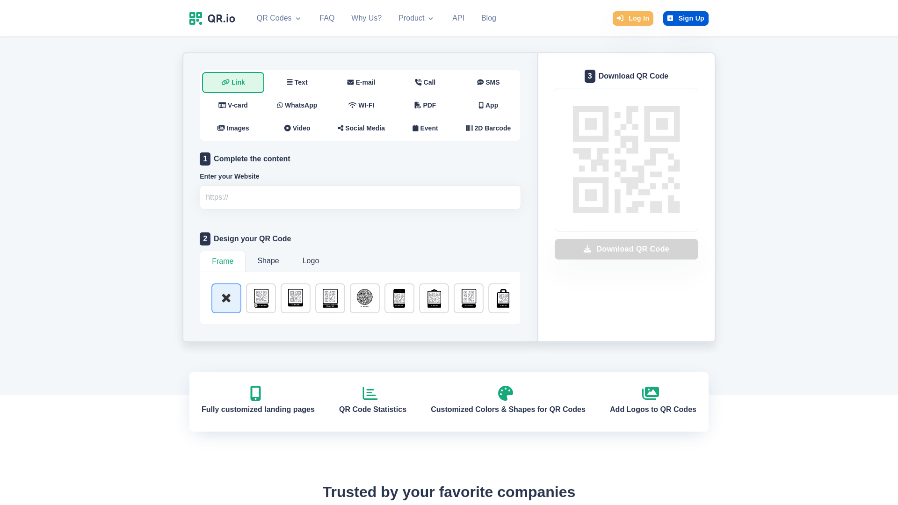
Task: Click the Download QR Code button
Action: point(626,249)
